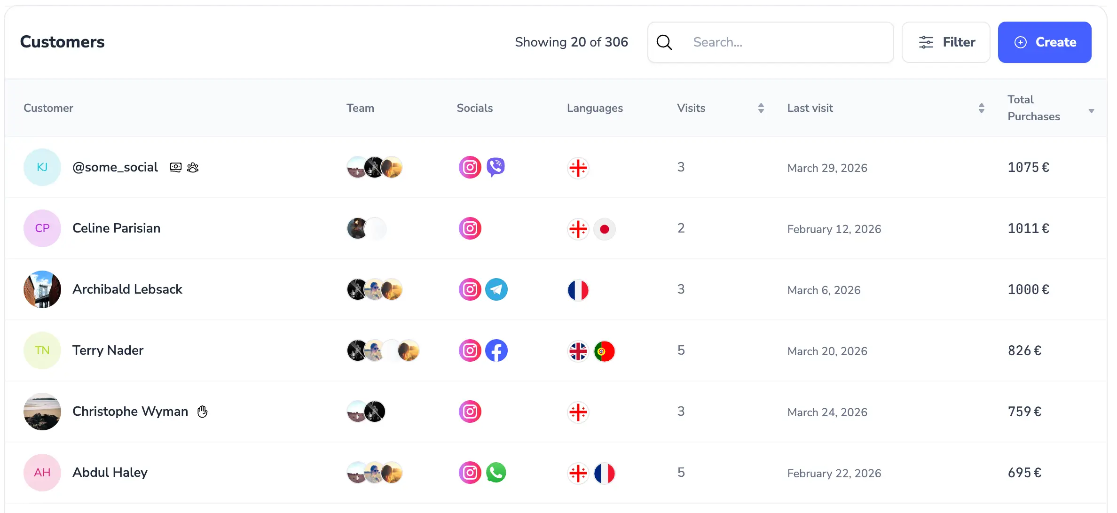Select Archibald Lebsack's Telegram icon
1117x513 pixels.
(x=496, y=289)
